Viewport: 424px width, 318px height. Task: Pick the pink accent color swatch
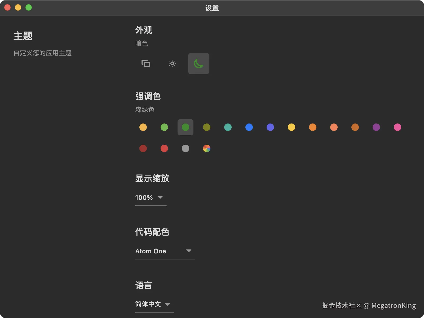point(397,127)
